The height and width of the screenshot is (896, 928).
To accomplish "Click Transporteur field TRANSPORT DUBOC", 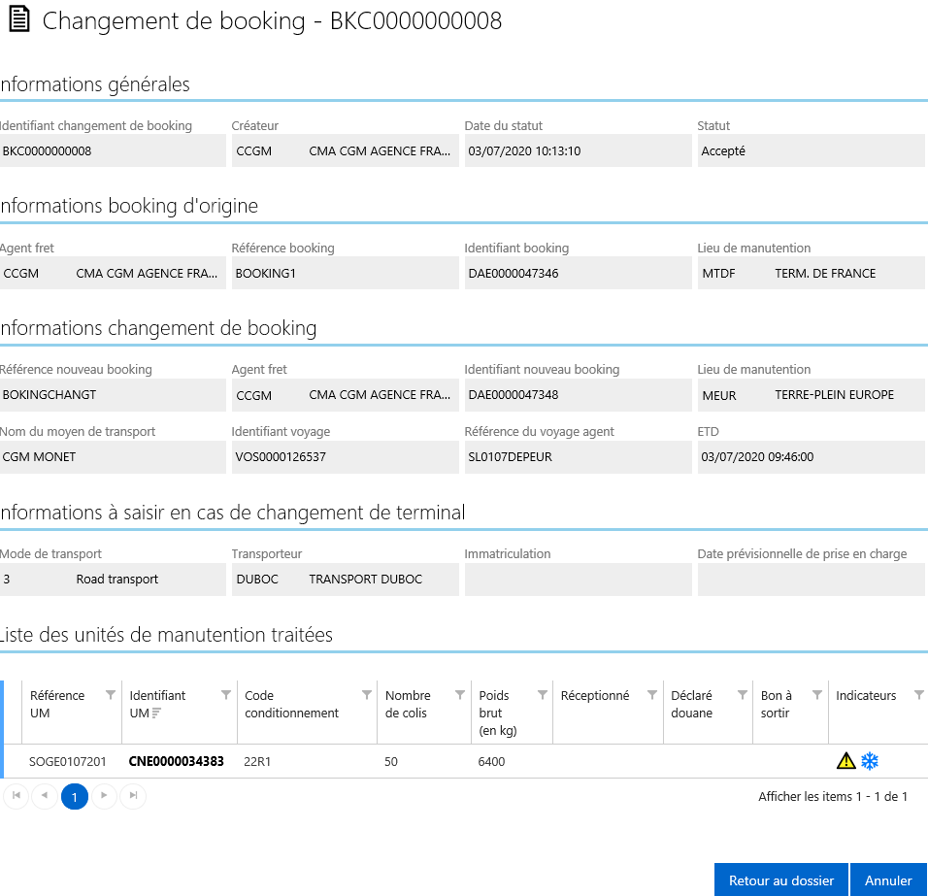I will point(345,580).
